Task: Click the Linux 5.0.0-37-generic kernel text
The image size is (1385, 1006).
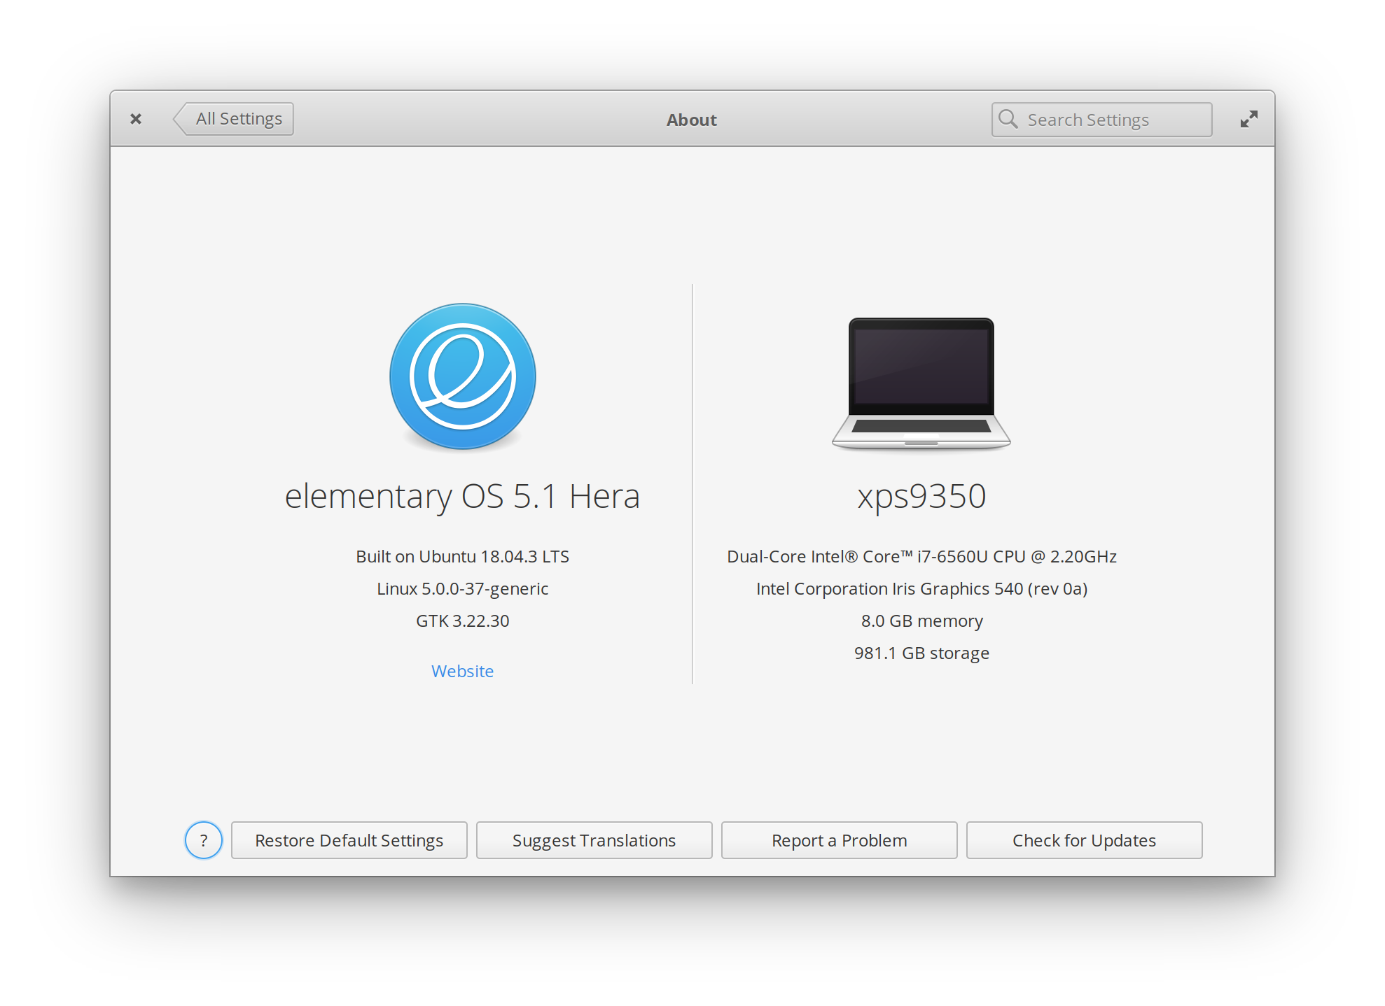Action: pos(462,588)
